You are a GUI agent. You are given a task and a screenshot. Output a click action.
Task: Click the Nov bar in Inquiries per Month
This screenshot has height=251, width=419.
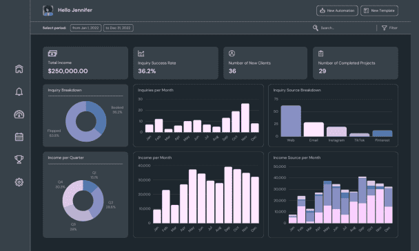[x=245, y=118]
